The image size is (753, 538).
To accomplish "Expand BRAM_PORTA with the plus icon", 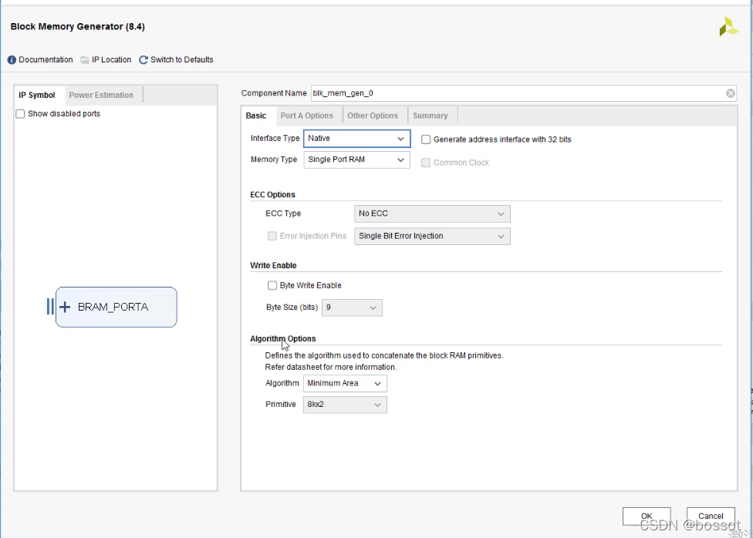I will (x=65, y=307).
